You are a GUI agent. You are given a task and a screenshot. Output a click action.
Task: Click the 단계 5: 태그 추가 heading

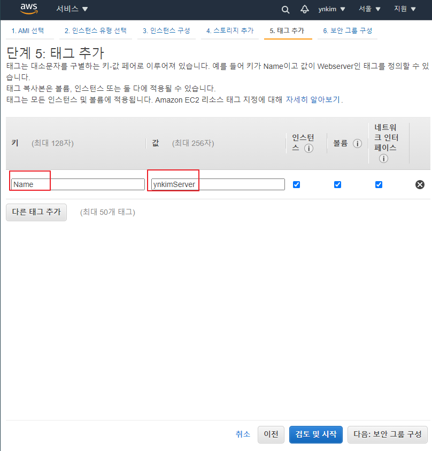[x=55, y=53]
